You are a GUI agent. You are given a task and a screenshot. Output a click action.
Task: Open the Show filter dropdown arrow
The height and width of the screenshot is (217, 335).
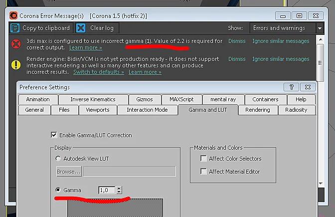(320, 28)
